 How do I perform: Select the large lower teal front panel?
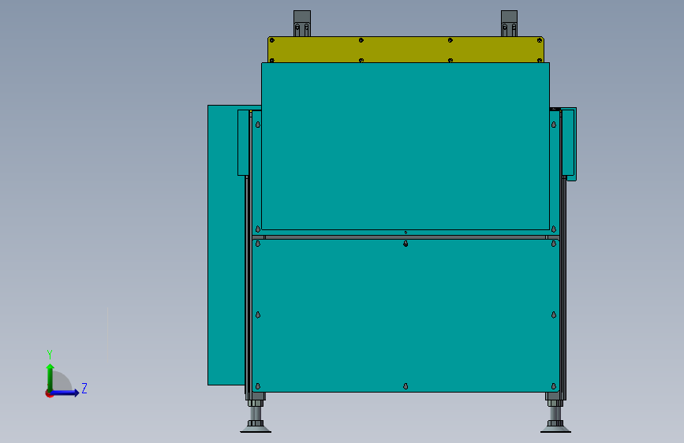(406, 315)
